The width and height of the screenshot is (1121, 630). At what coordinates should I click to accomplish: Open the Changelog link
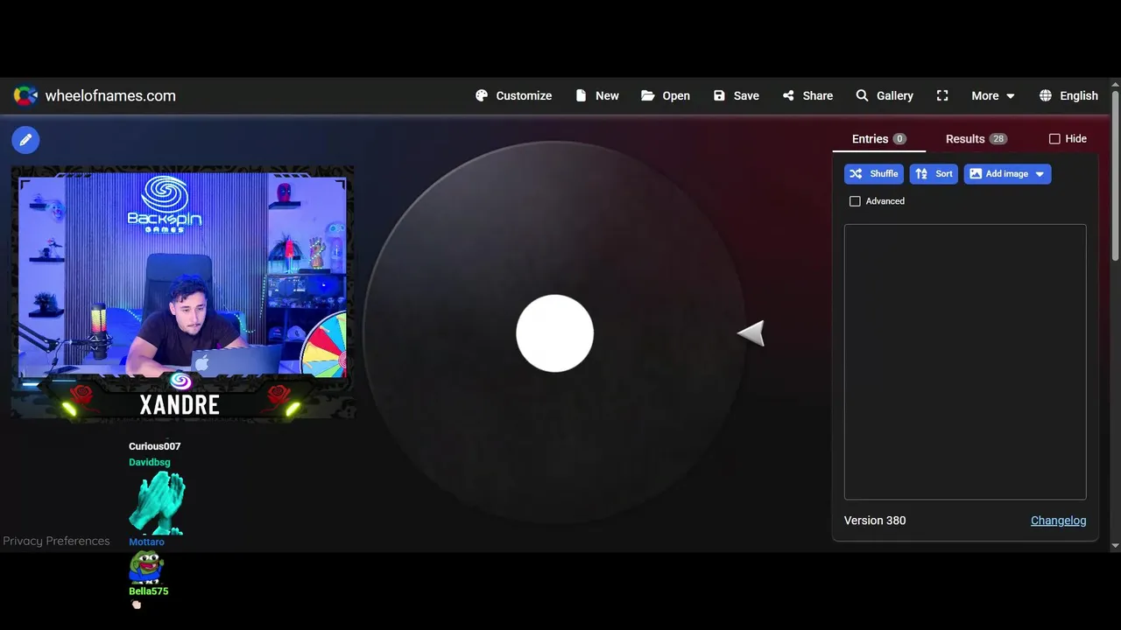(1058, 521)
